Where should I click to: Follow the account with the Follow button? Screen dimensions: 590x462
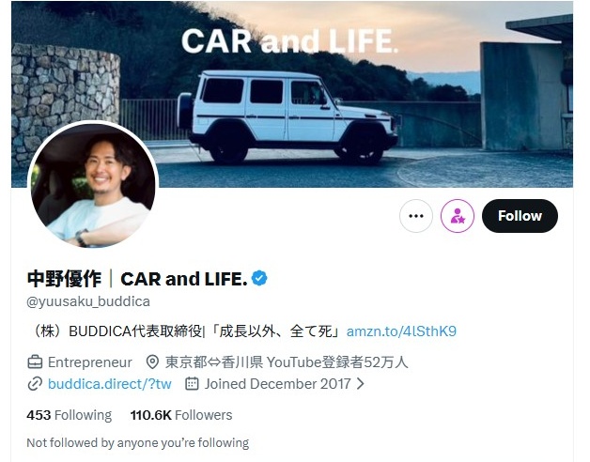click(x=520, y=216)
